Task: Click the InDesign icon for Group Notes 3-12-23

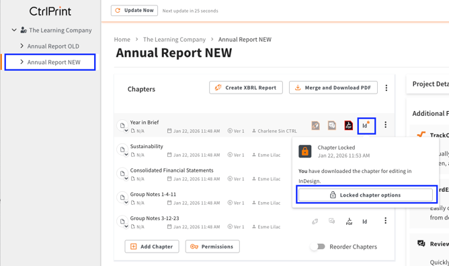Action: [x=364, y=222]
